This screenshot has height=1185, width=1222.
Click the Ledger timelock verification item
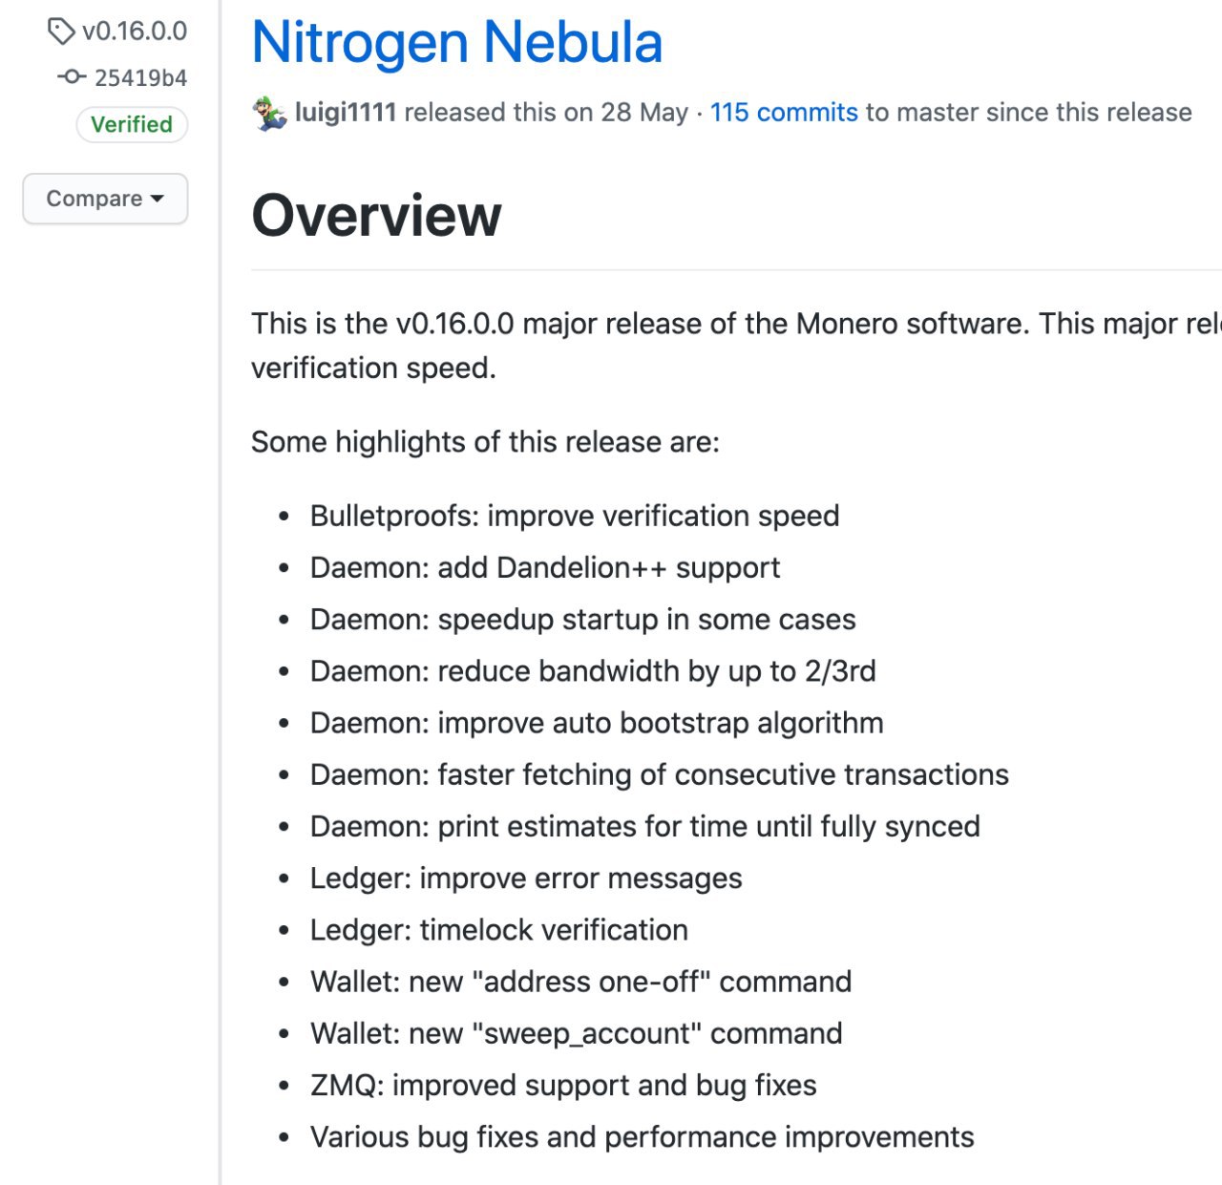point(498,930)
